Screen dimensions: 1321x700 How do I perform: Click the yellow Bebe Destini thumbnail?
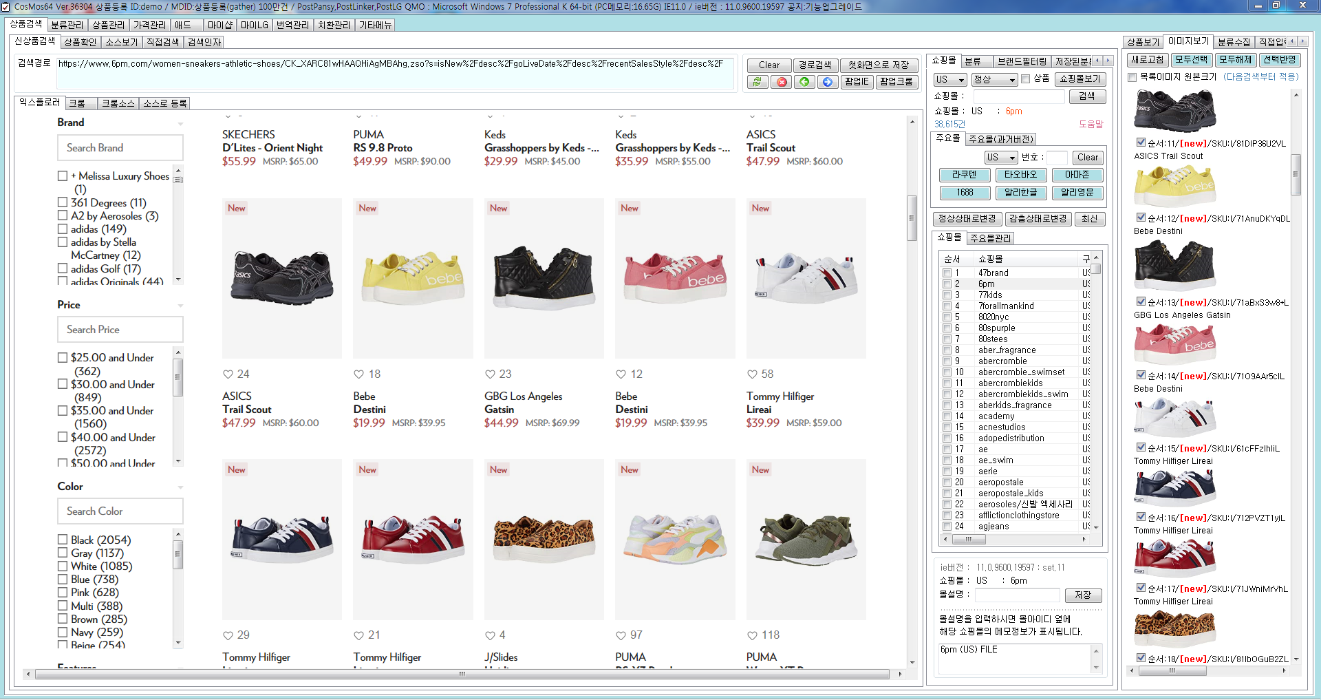[1175, 186]
